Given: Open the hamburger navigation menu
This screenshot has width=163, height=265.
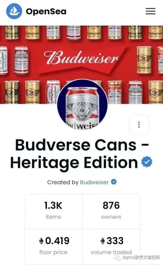Looking at the screenshot, I should 151,11.
